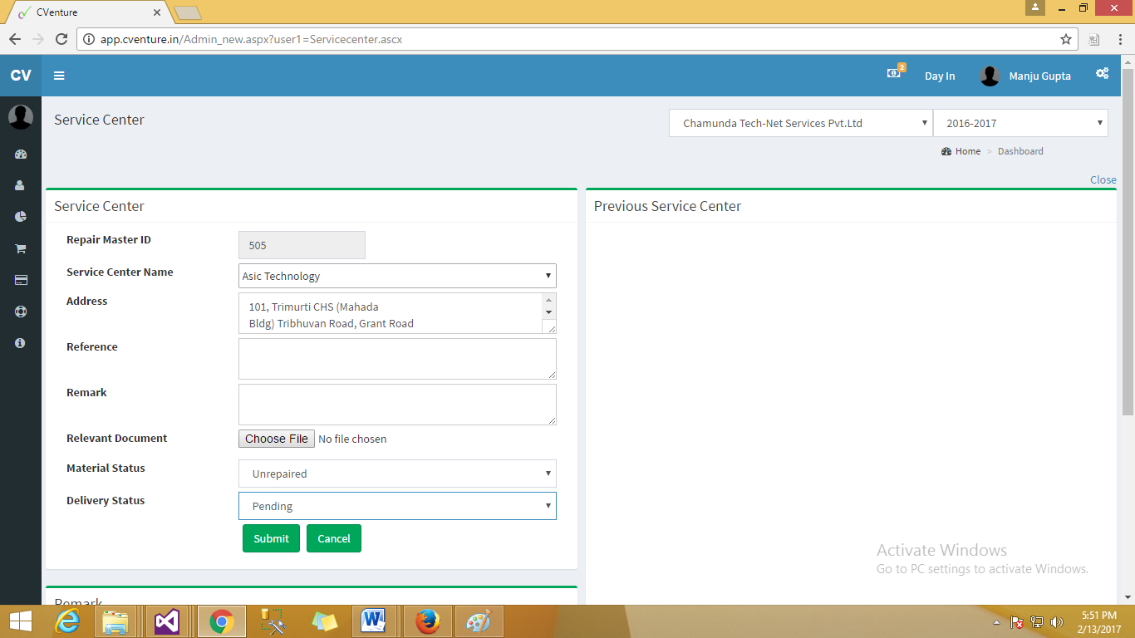Open the 2016-2017 year dropdown
1135x638 pixels.
click(x=1020, y=123)
